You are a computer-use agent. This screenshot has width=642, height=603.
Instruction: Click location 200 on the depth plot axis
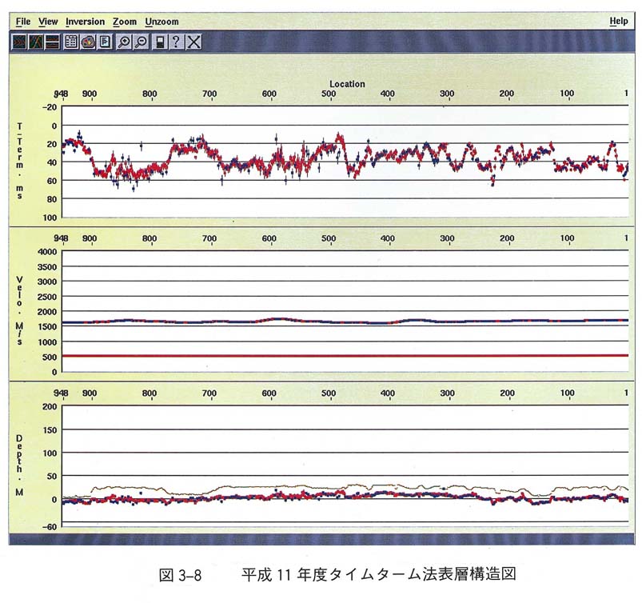pyautogui.click(x=507, y=393)
